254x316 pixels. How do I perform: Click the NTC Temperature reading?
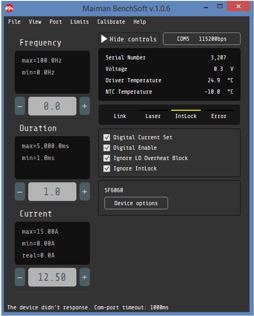pyautogui.click(x=219, y=92)
